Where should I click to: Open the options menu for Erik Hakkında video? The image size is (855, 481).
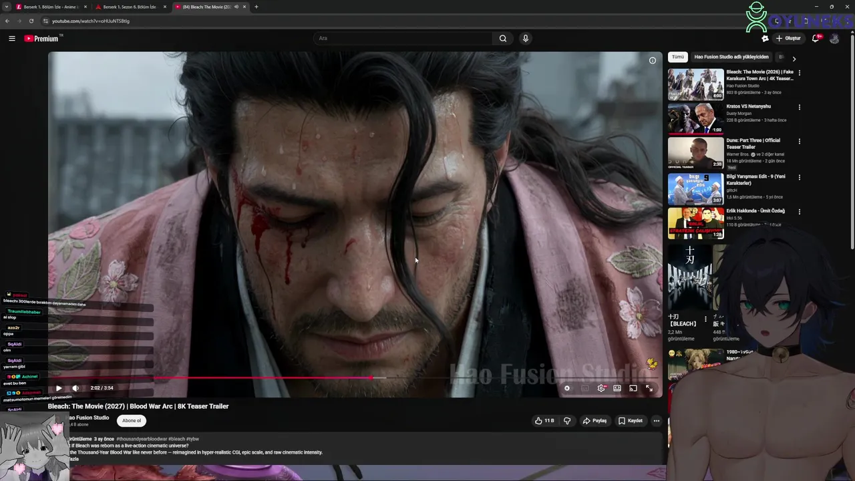click(x=799, y=212)
